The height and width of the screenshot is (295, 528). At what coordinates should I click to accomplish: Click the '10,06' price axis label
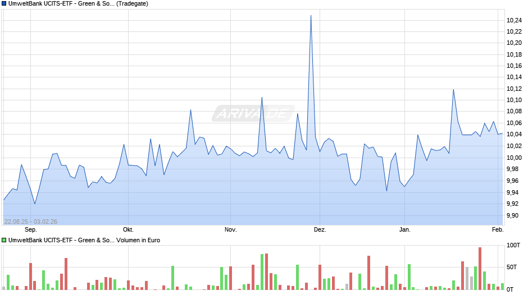(514, 123)
